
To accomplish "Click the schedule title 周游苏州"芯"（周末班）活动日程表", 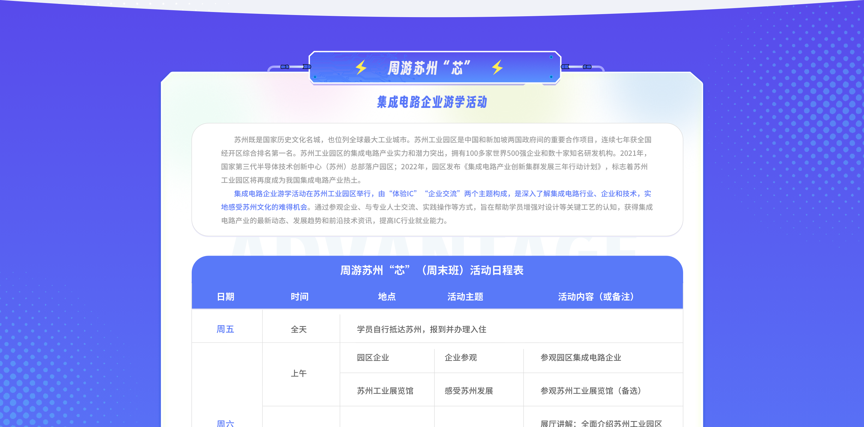I will click(x=432, y=270).
